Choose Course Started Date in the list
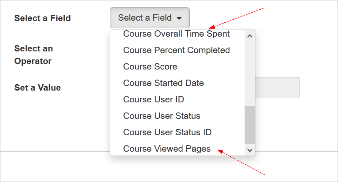The height and width of the screenshot is (182, 338). point(163,83)
